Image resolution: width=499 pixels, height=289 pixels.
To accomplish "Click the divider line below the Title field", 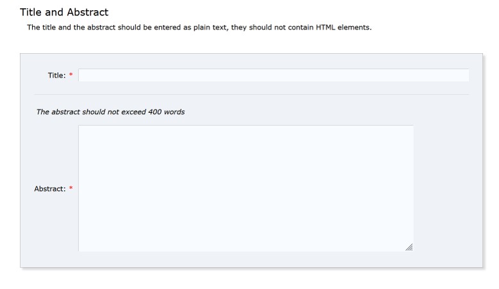I will pos(251,95).
